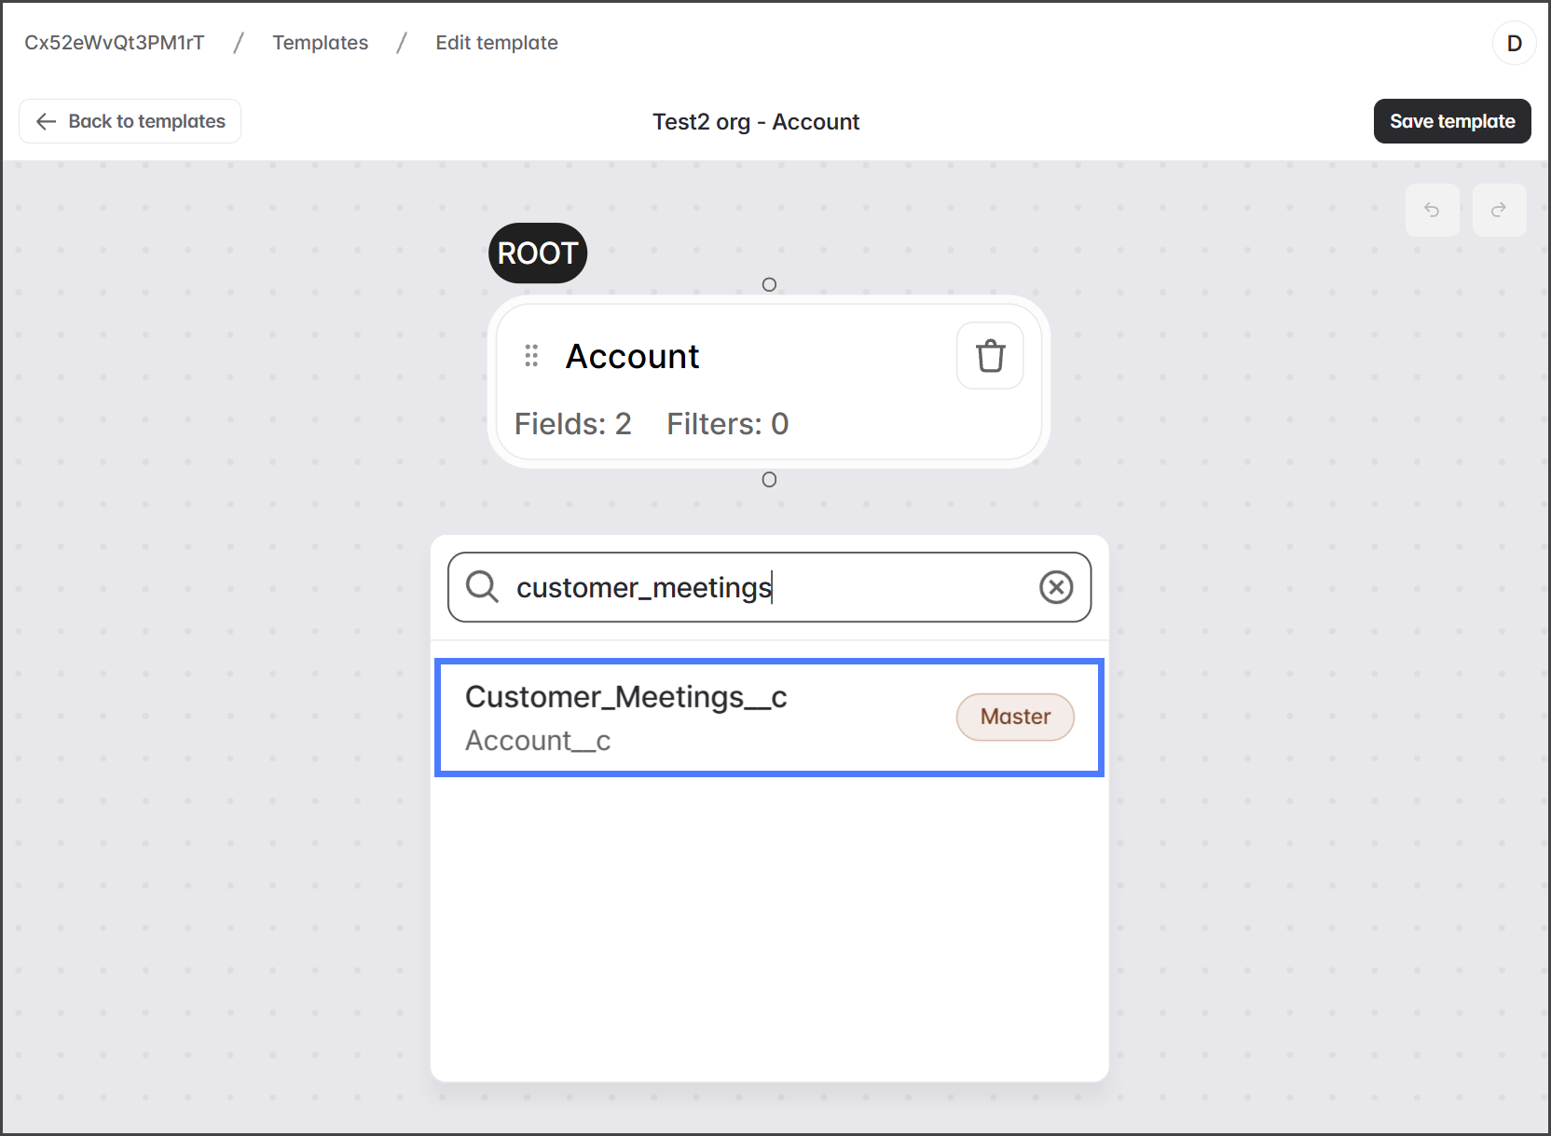This screenshot has width=1551, height=1136.
Task: Click the magnifier search icon
Action: [482, 587]
